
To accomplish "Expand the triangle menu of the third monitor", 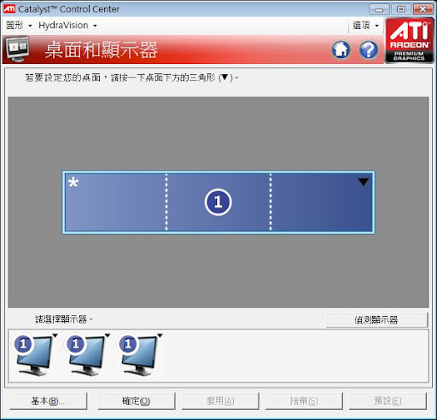I will click(160, 335).
